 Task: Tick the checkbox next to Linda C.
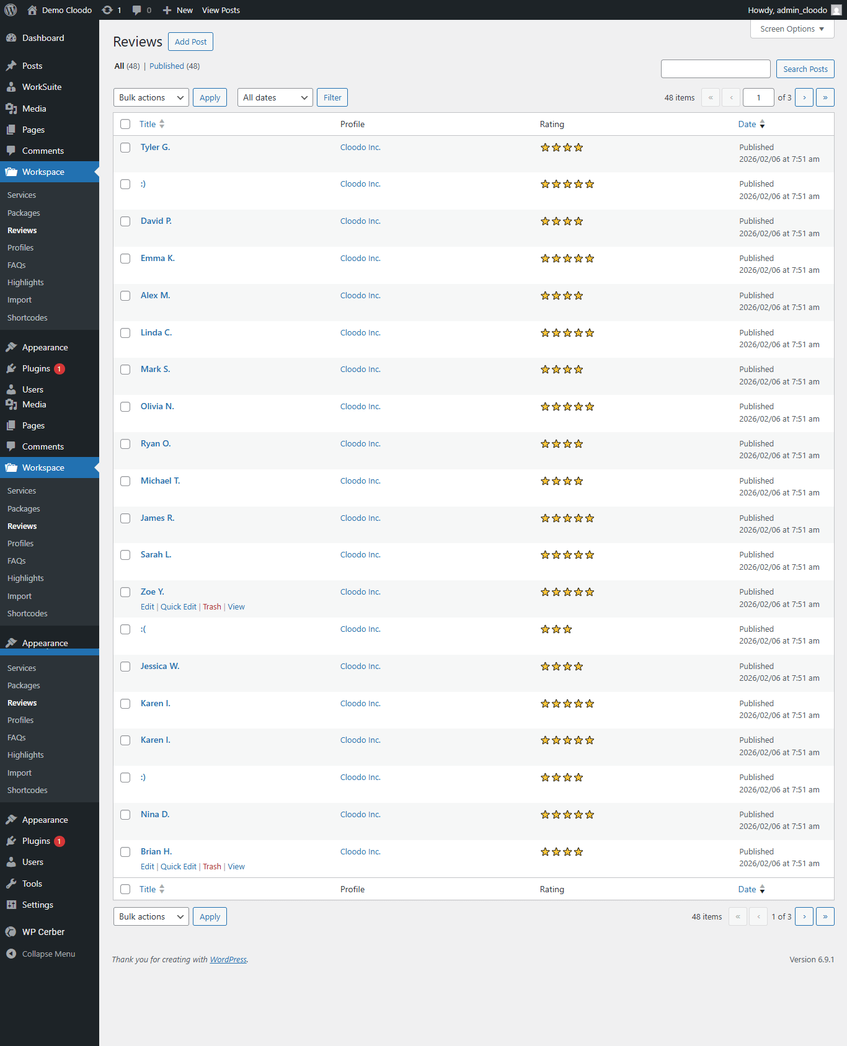[125, 333]
